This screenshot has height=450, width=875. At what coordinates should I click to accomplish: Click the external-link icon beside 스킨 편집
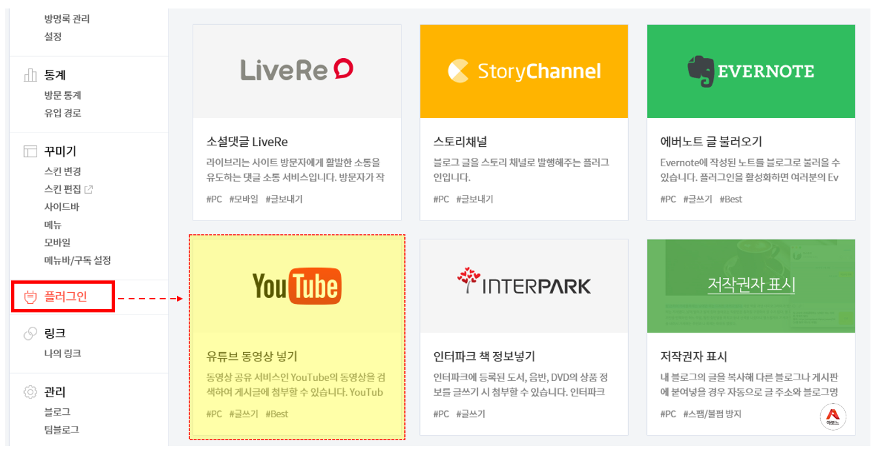pos(89,190)
